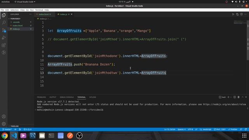The width and height of the screenshot is (249, 140).
Task: Open the Search view in activity bar
Action: point(4,23)
